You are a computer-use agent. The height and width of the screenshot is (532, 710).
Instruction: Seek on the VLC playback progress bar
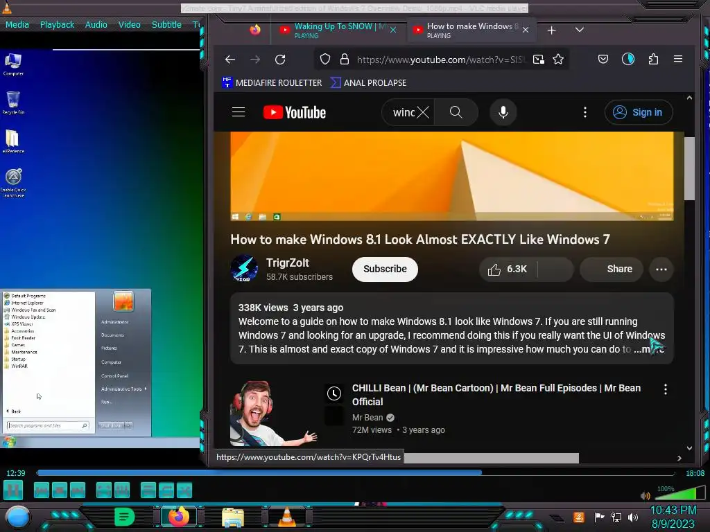tap(356, 472)
